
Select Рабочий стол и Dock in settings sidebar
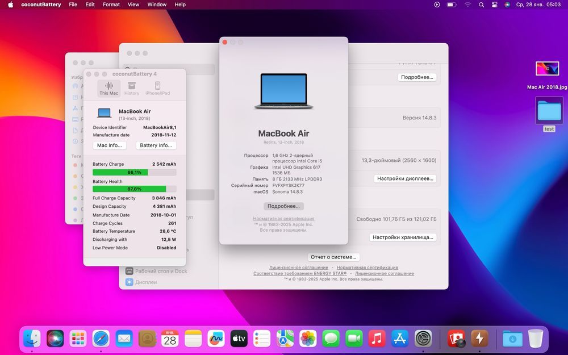(157, 271)
